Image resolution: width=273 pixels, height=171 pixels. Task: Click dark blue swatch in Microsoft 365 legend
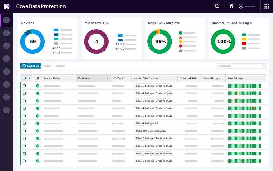tap(120, 40)
